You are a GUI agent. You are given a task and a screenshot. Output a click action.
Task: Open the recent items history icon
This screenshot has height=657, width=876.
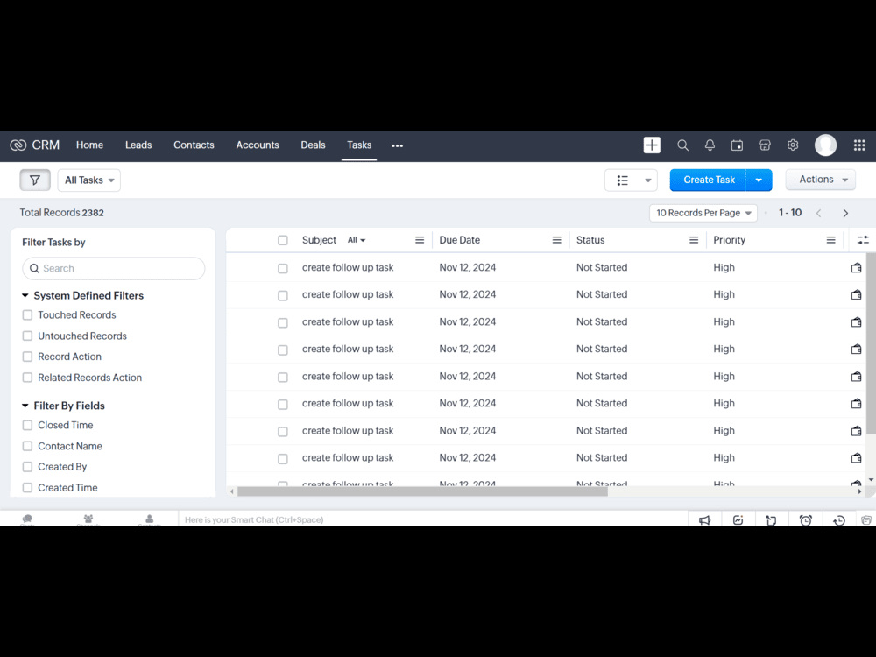tap(838, 520)
